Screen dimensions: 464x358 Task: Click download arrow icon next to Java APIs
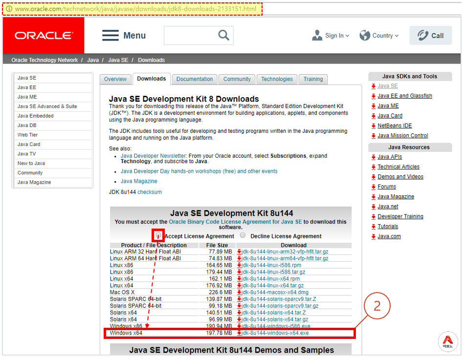point(374,157)
